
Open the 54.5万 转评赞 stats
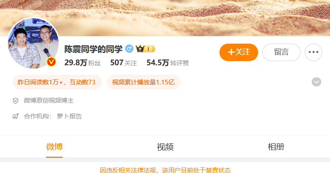click(167, 63)
